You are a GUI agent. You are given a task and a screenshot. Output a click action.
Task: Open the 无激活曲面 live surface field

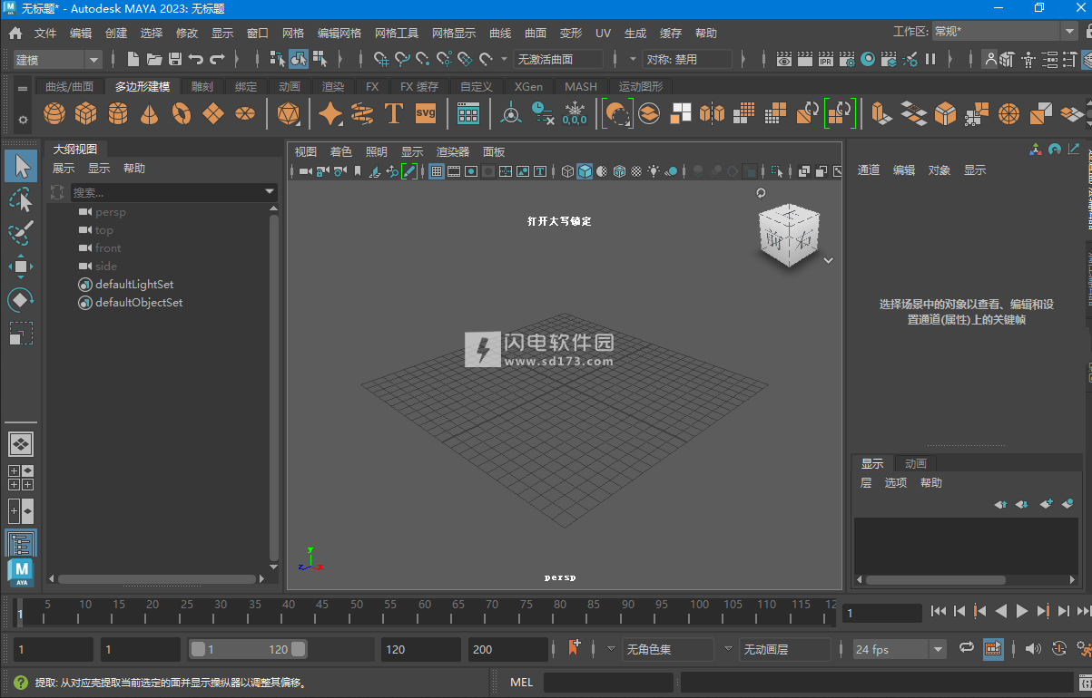559,60
